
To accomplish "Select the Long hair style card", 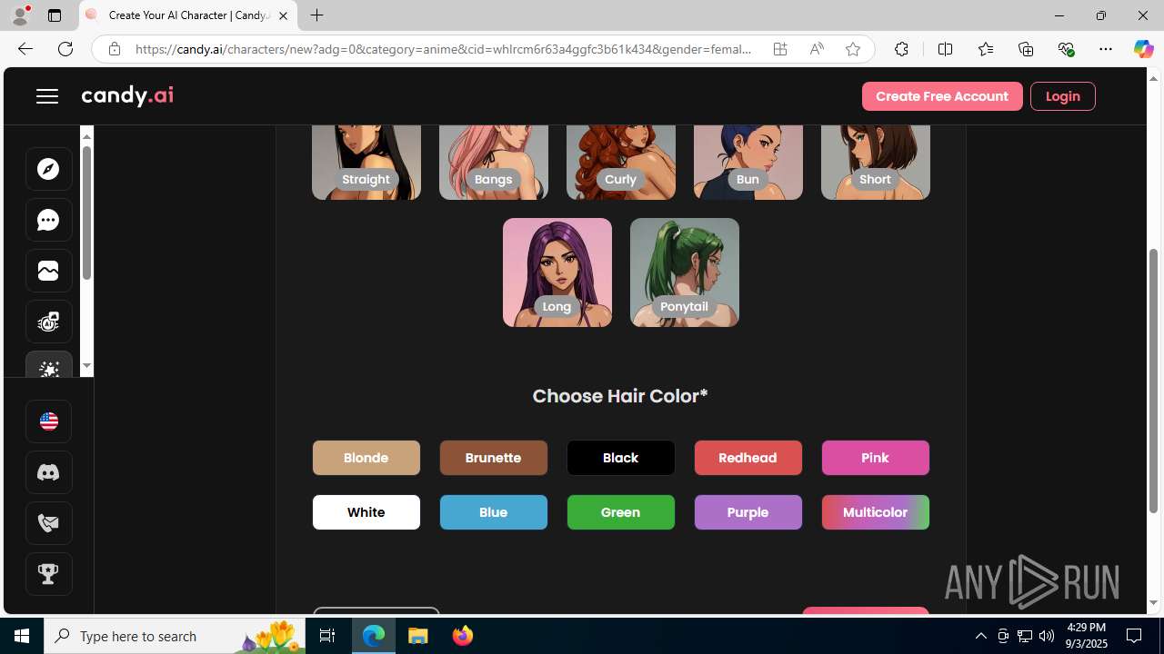I will tap(557, 272).
